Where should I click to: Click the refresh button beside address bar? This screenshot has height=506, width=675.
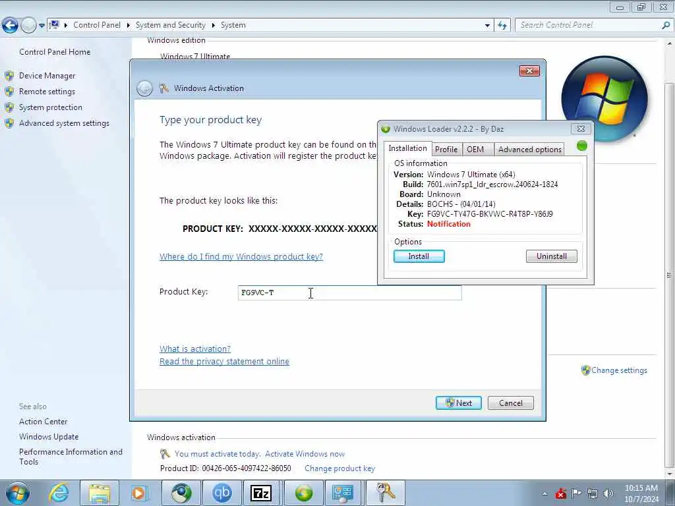pos(502,26)
